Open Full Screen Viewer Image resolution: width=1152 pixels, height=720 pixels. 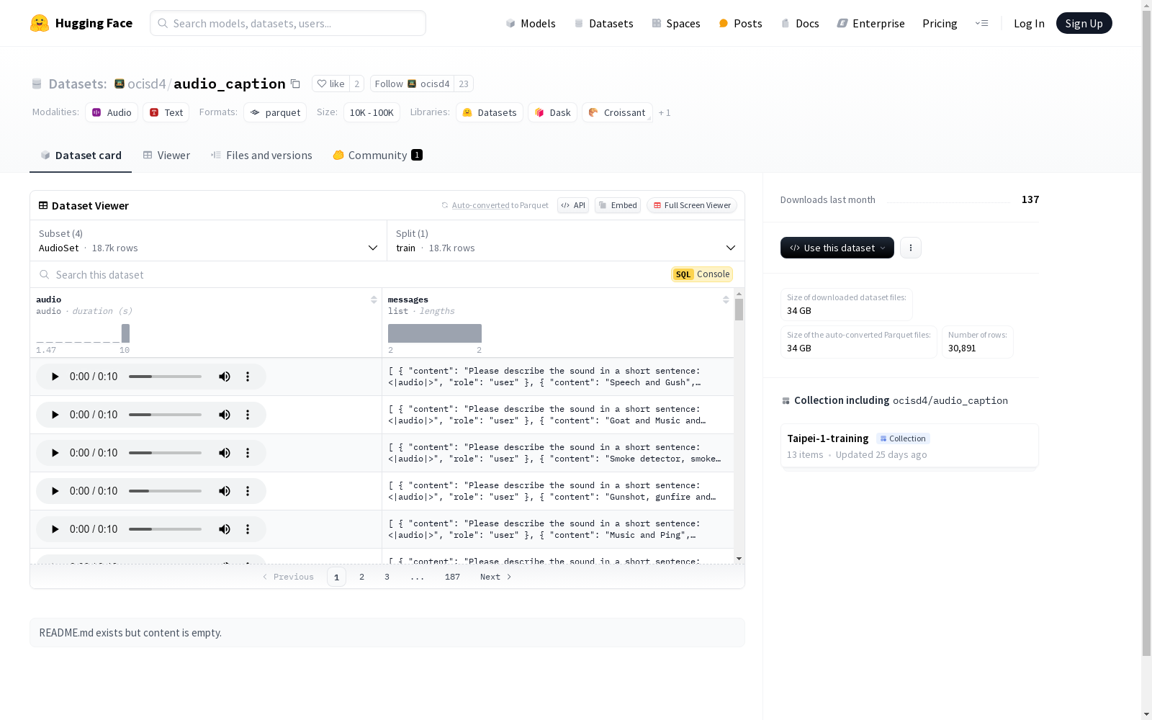pyautogui.click(x=692, y=205)
